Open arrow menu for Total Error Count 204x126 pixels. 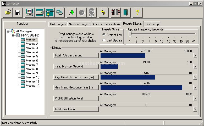195,109
